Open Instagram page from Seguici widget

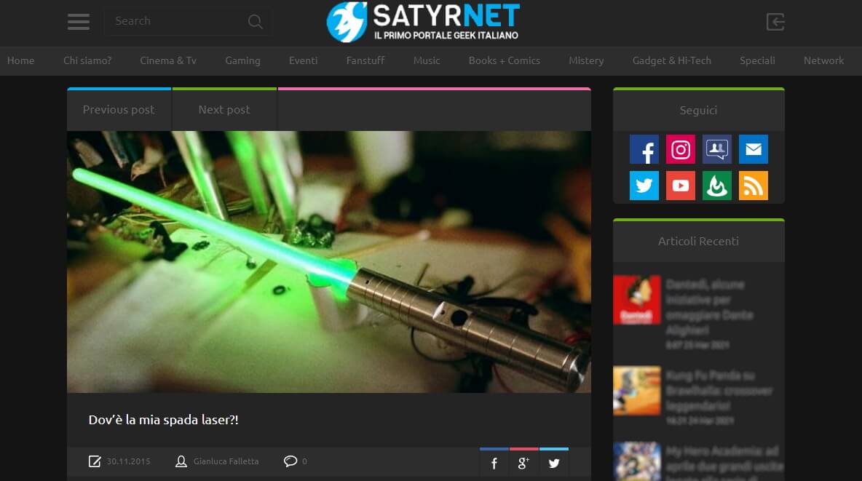[x=681, y=150]
